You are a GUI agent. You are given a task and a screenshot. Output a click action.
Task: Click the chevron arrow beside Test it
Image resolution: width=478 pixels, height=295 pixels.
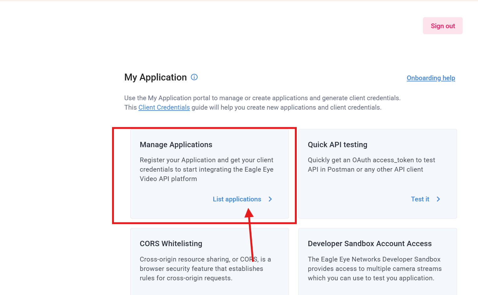(x=438, y=199)
